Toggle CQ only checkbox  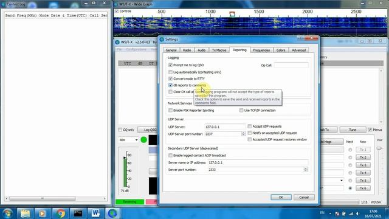pyautogui.click(x=120, y=130)
